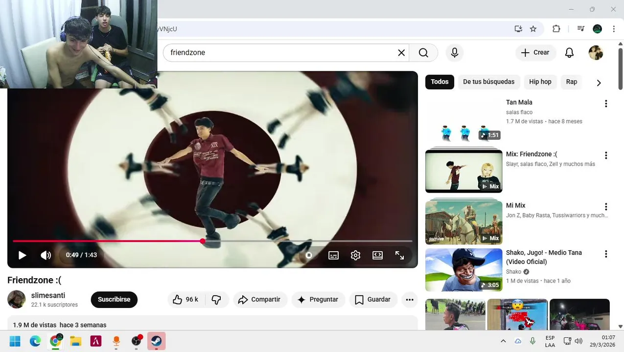Image resolution: width=624 pixels, height=352 pixels.
Task: Click the Preguntar button
Action: (318, 300)
